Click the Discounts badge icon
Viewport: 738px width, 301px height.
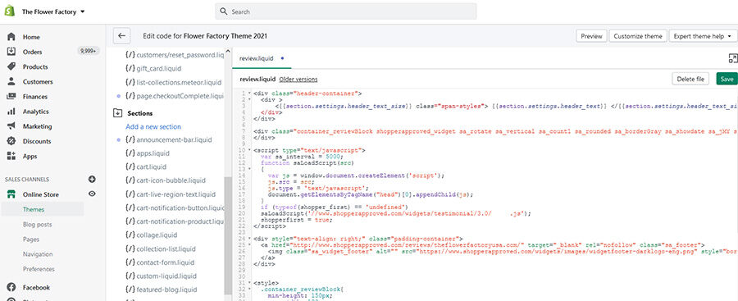11,141
